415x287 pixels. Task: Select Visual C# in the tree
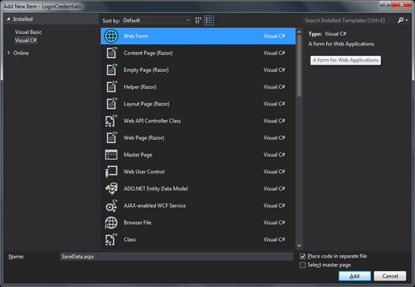26,40
